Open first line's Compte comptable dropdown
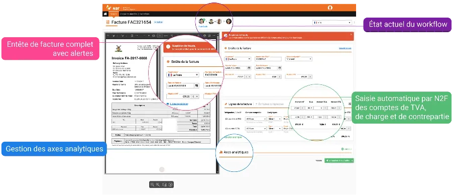Image resolution: width=452 pixels, height=196 pixels. tap(256, 119)
